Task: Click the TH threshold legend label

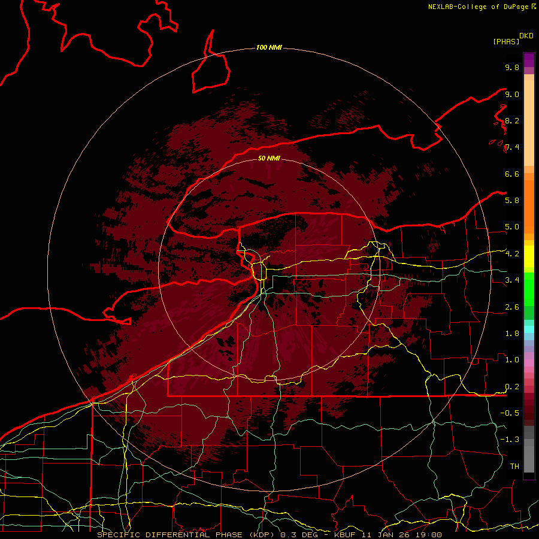Action: pyautogui.click(x=514, y=466)
